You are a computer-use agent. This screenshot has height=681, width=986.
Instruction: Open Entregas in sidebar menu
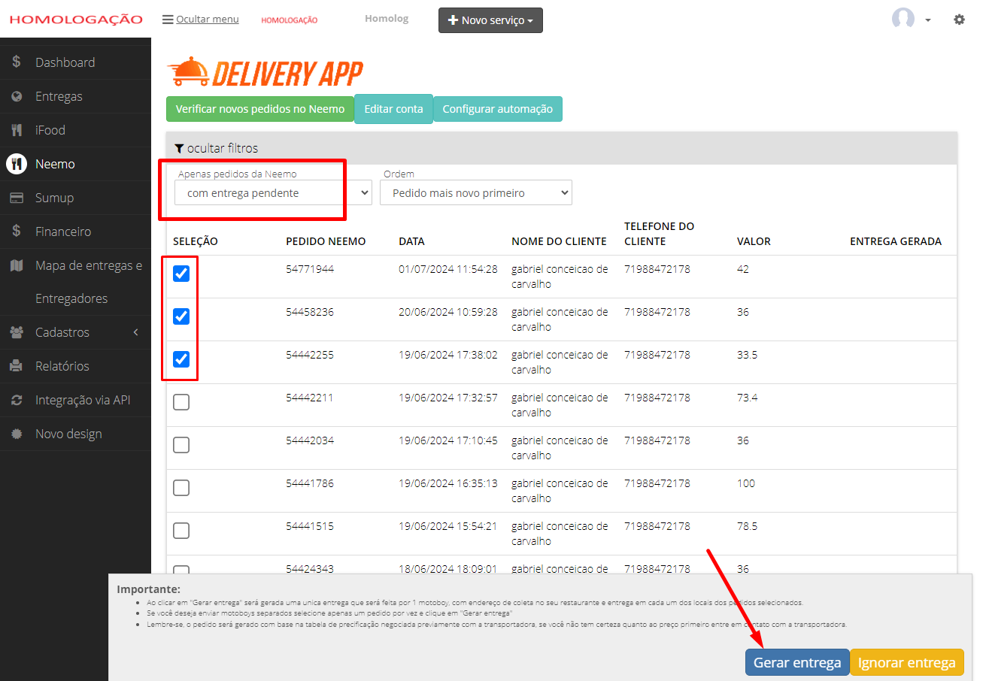pos(59,96)
